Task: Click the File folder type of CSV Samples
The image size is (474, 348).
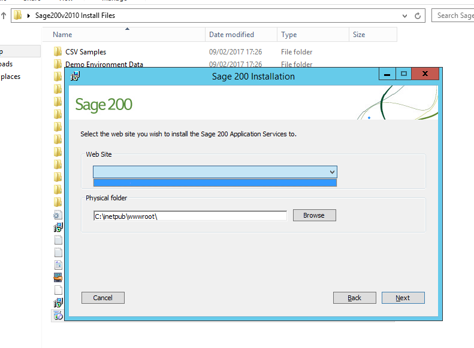Action: coord(297,52)
